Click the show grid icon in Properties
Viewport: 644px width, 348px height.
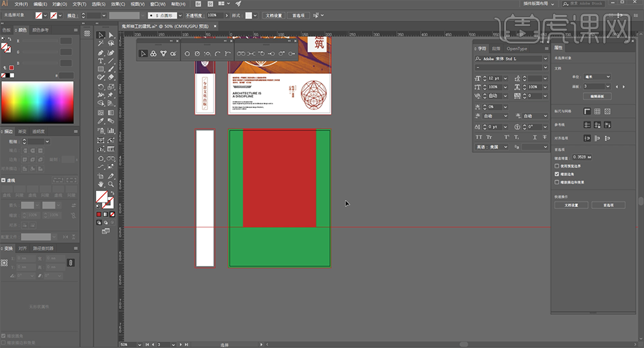coord(597,112)
